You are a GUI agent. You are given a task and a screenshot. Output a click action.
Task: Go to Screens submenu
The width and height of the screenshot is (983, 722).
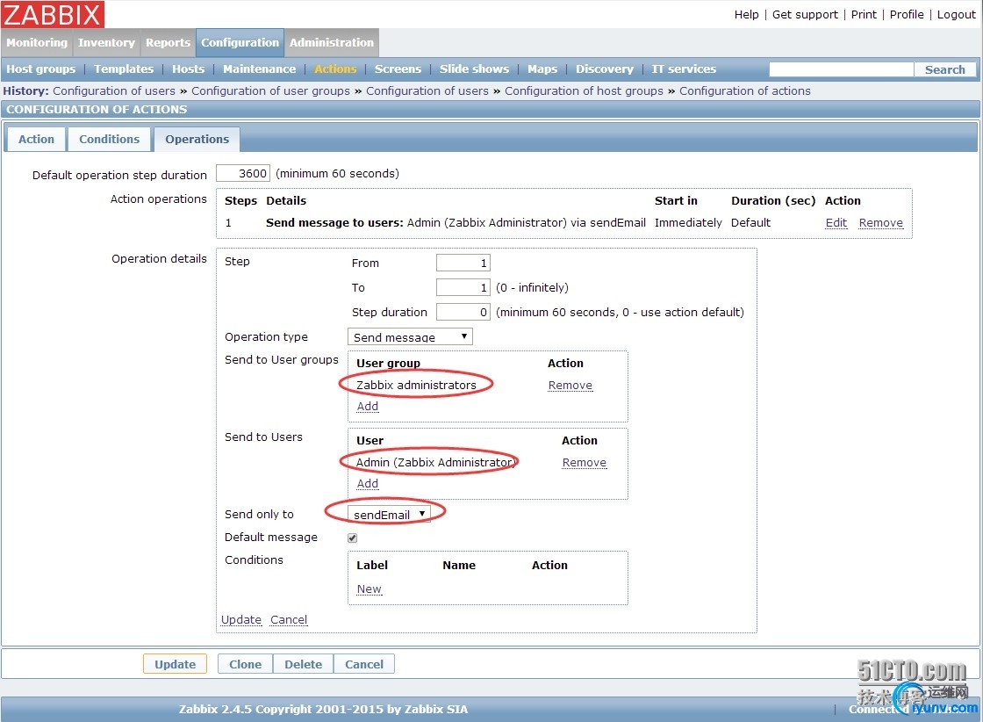(x=398, y=69)
